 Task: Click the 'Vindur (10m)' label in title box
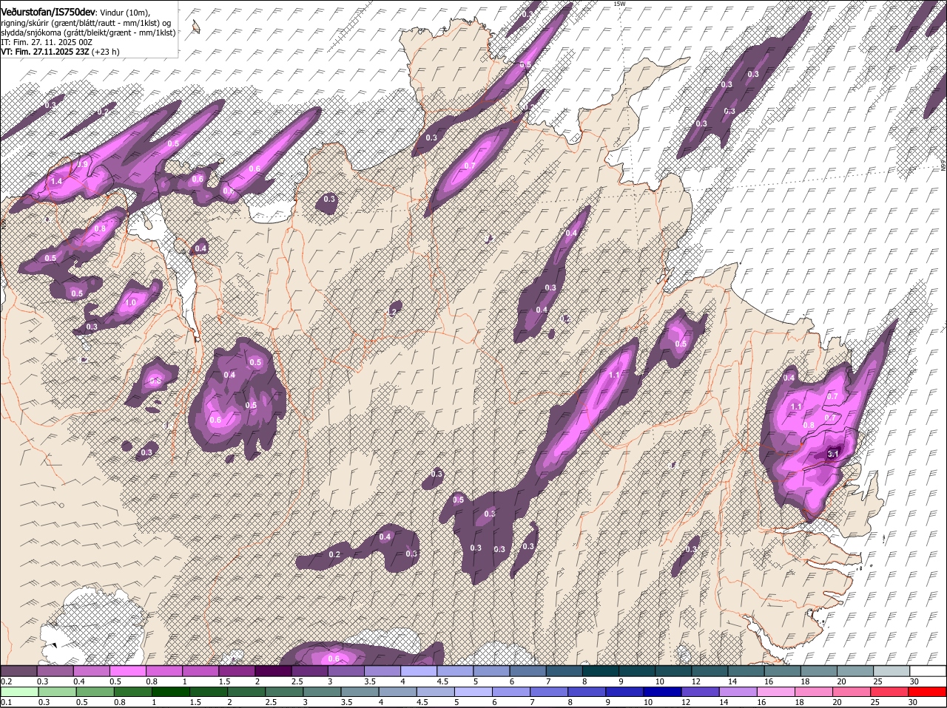coord(124,13)
